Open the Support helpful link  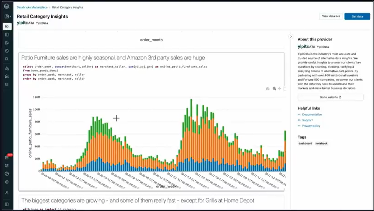[307, 120]
